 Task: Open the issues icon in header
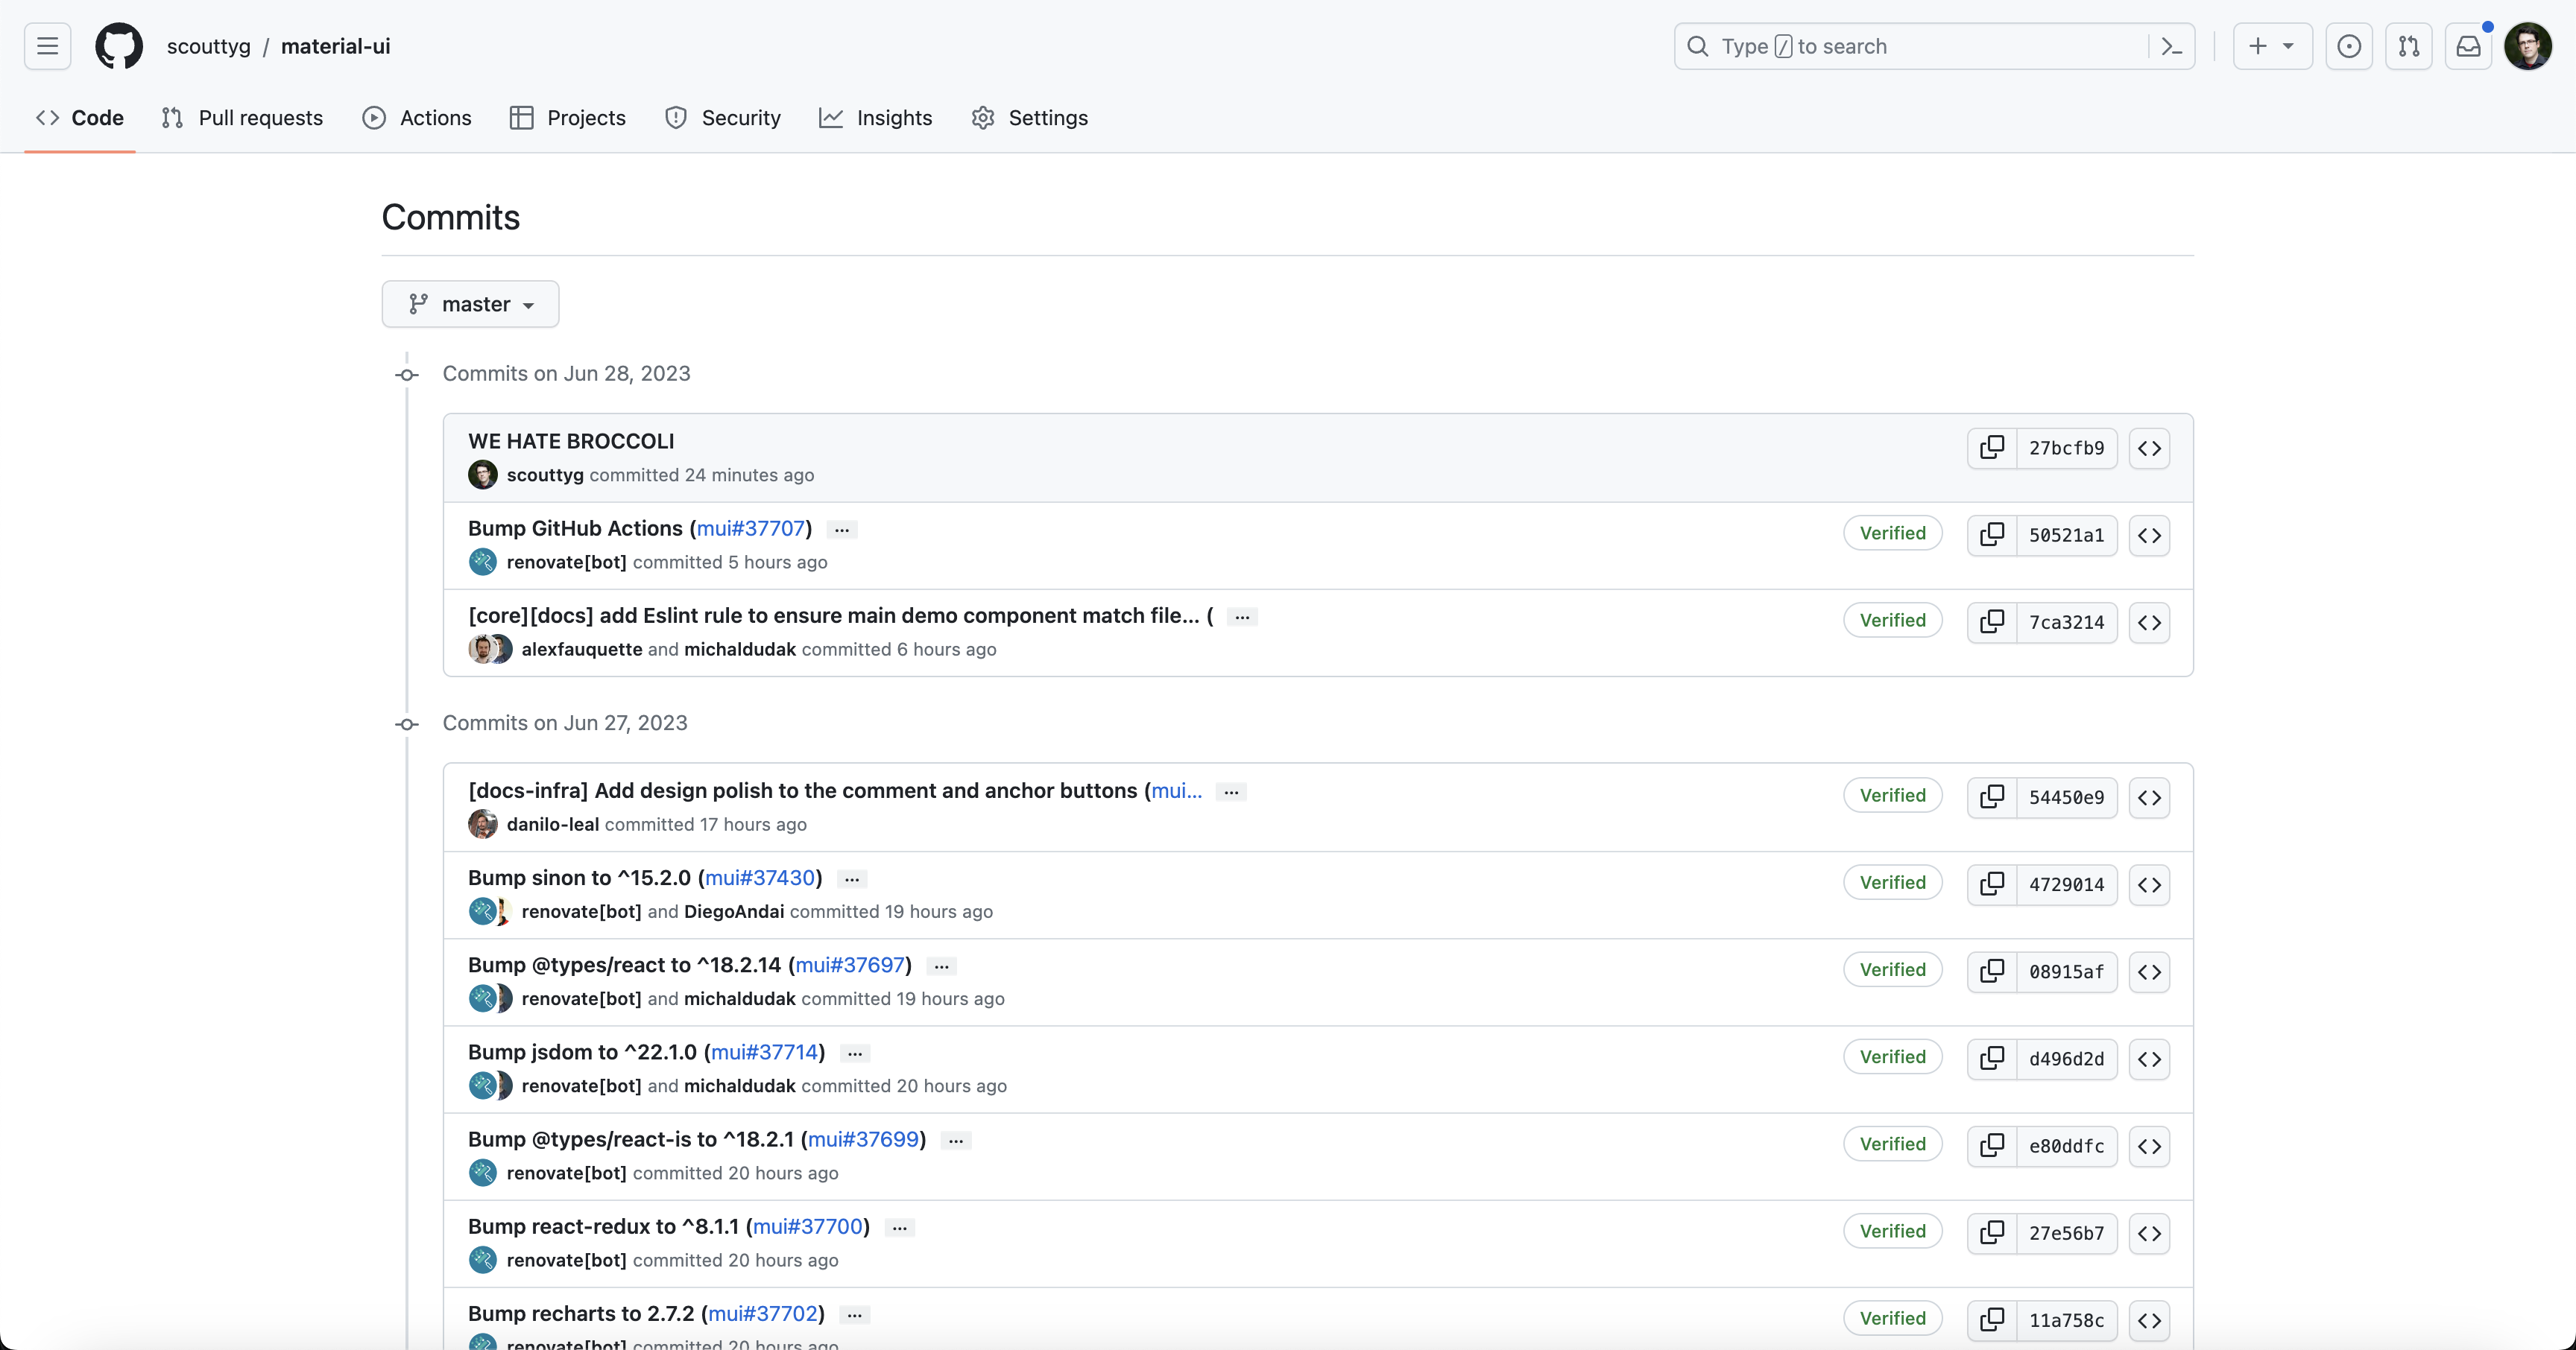point(2349,46)
